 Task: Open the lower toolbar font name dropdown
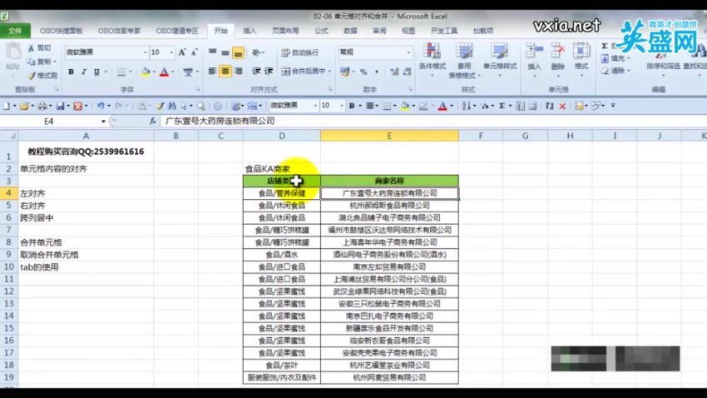(x=315, y=106)
